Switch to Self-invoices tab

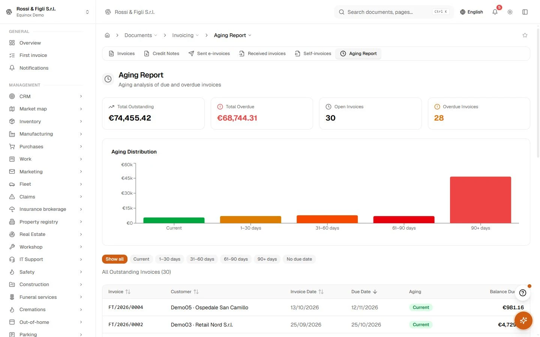pyautogui.click(x=313, y=54)
